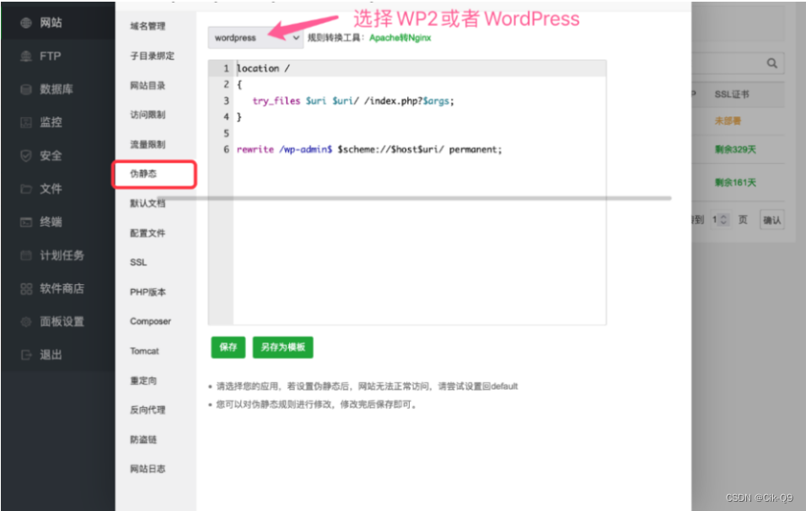Click the globe icon next to 网站
The width and height of the screenshot is (806, 511).
pyautogui.click(x=25, y=23)
